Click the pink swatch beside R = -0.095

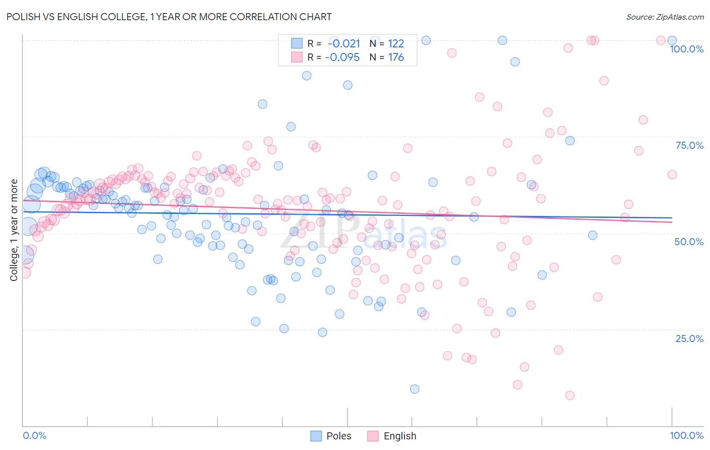(x=296, y=57)
